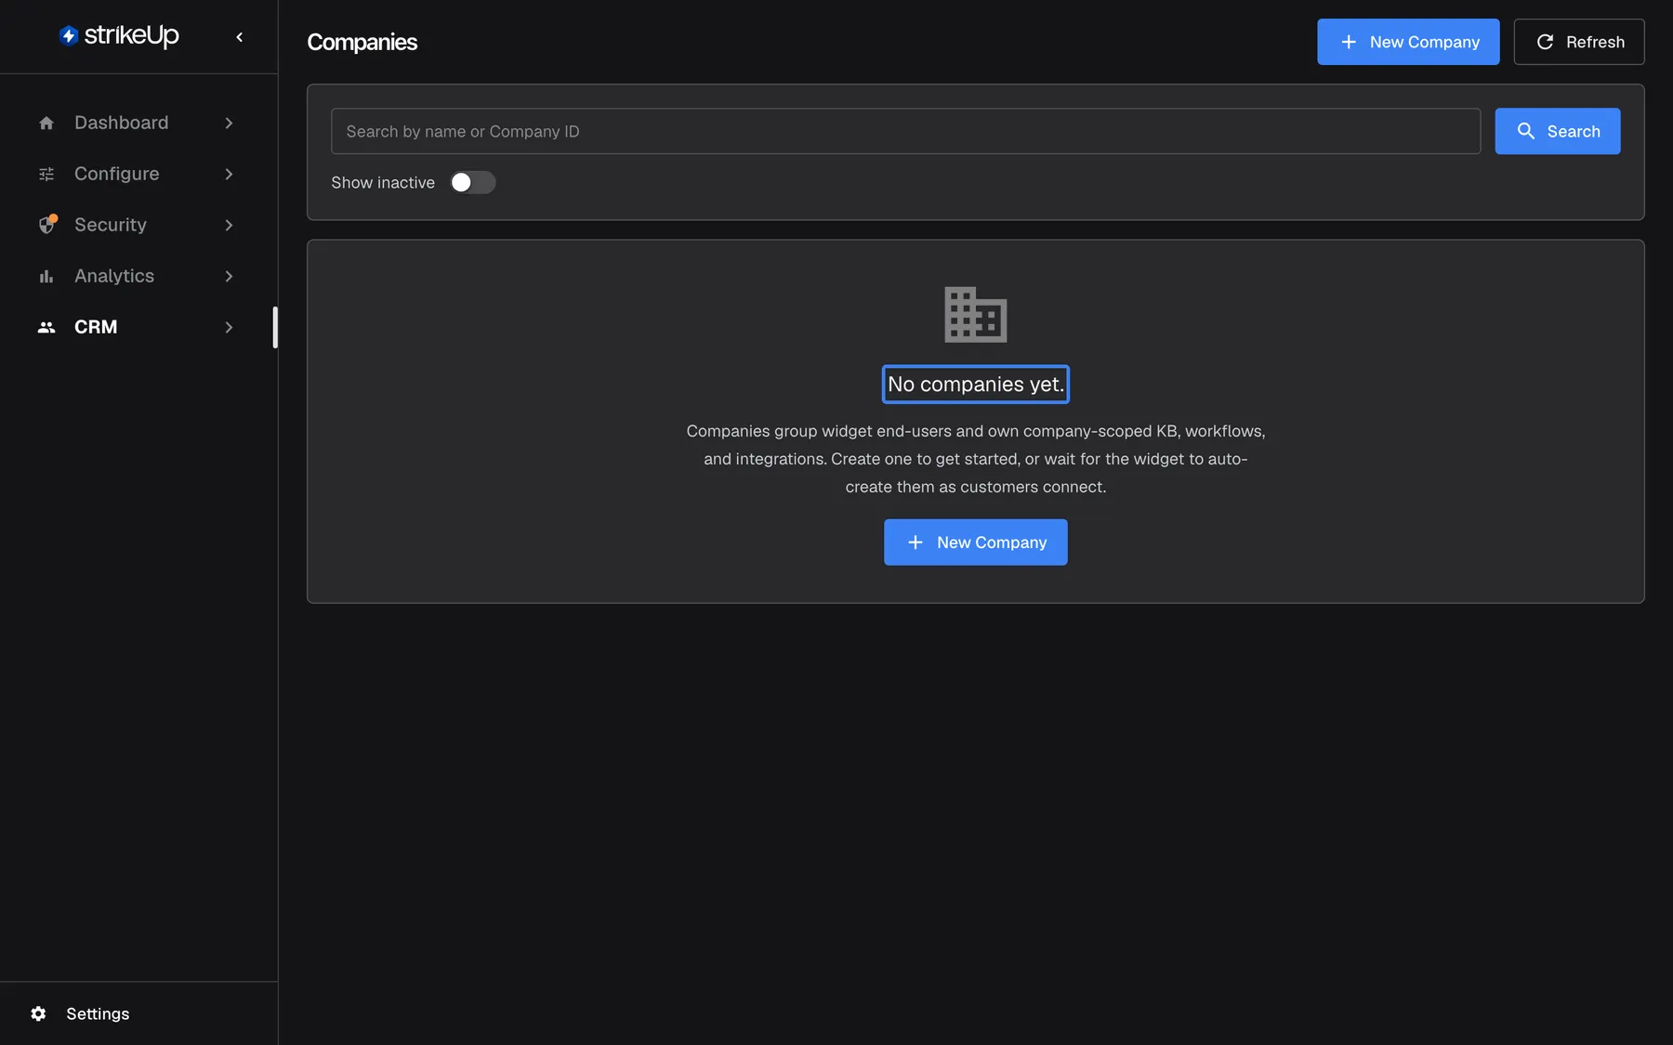1673x1045 pixels.
Task: Expand the Analytics menu chevron
Action: click(x=229, y=276)
